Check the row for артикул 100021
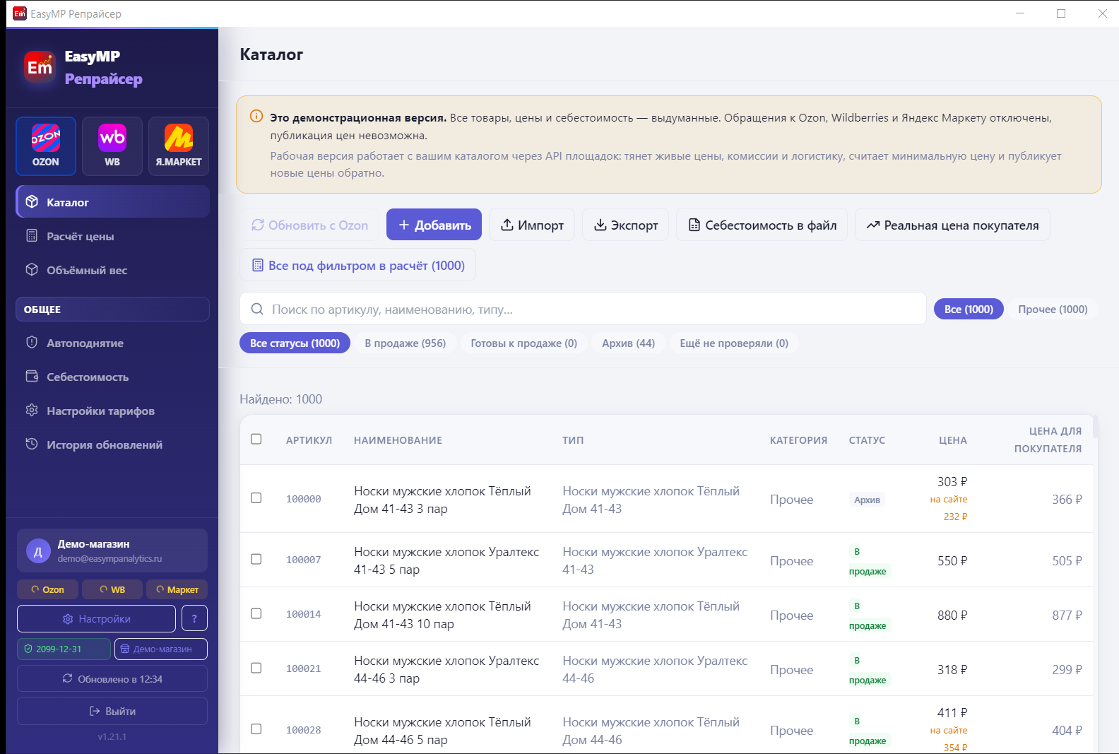This screenshot has width=1119, height=754. point(256,668)
